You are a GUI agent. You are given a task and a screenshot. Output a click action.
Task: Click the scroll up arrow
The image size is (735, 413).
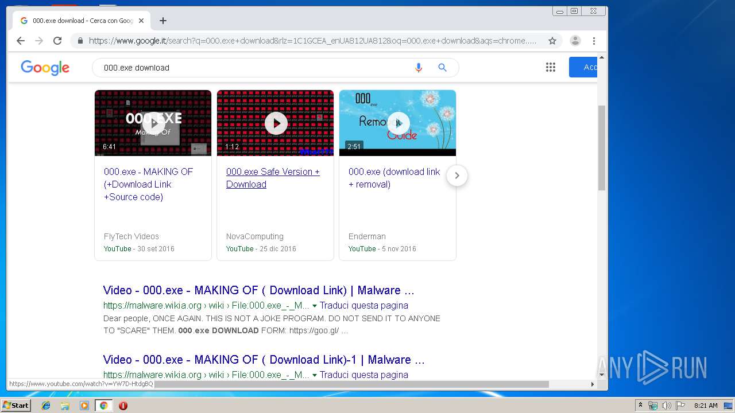click(602, 57)
